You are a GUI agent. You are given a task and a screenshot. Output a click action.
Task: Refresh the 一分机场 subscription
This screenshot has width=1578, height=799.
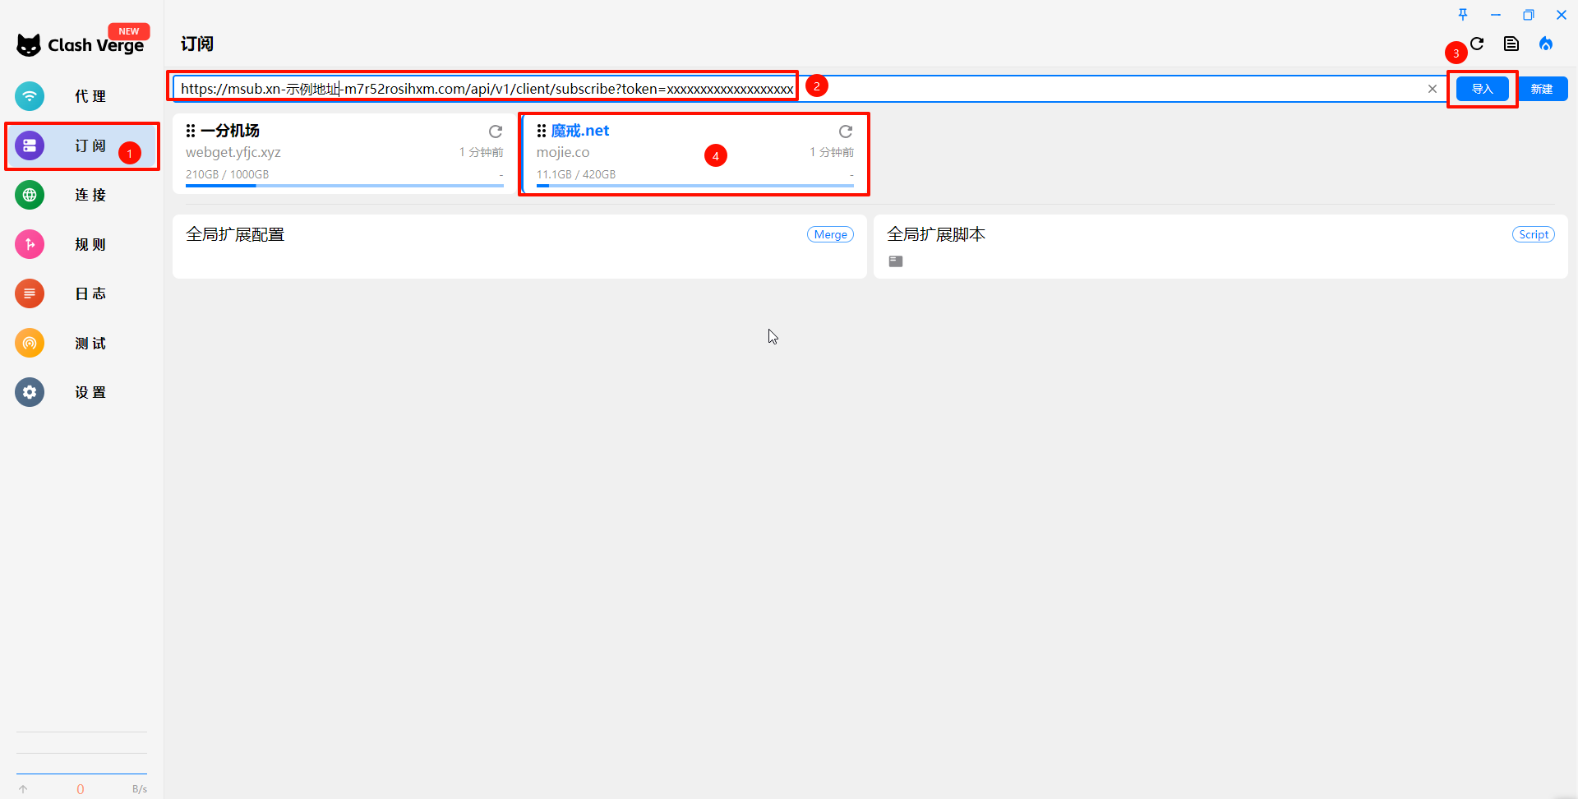pyautogui.click(x=496, y=132)
